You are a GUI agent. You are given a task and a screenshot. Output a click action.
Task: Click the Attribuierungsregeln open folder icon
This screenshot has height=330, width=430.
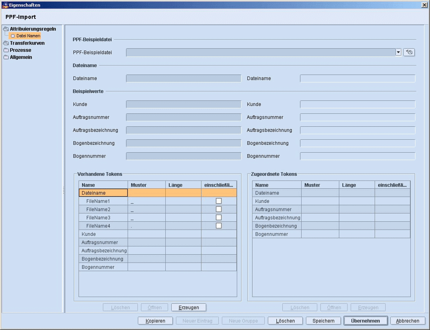tap(6, 29)
